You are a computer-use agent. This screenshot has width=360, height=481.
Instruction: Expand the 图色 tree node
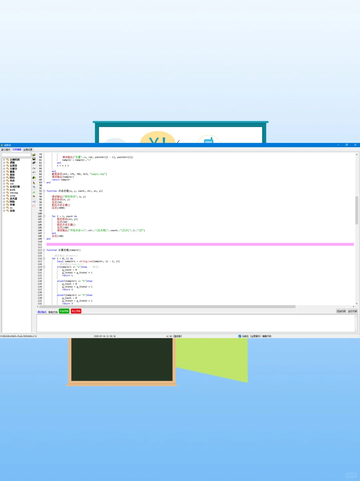pos(4,178)
